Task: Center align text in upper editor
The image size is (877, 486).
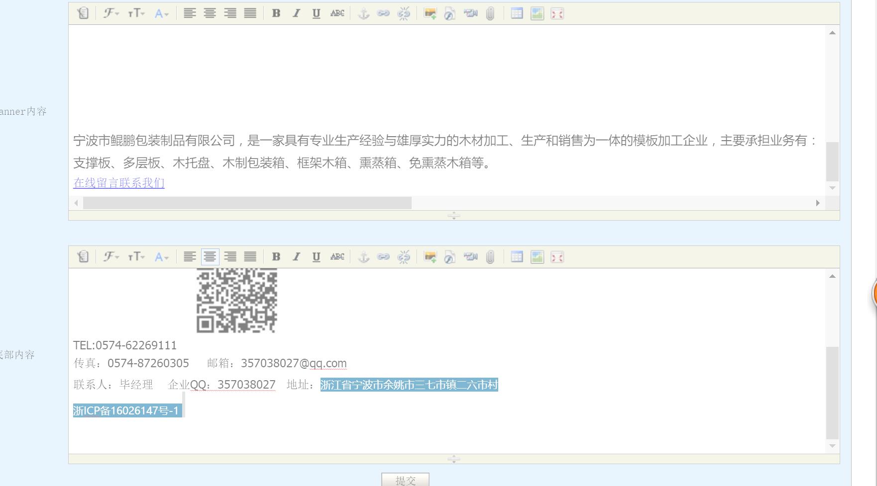Action: pyautogui.click(x=210, y=13)
